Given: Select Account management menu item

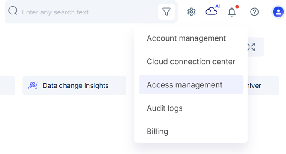Looking at the screenshot, I should (191, 38).
